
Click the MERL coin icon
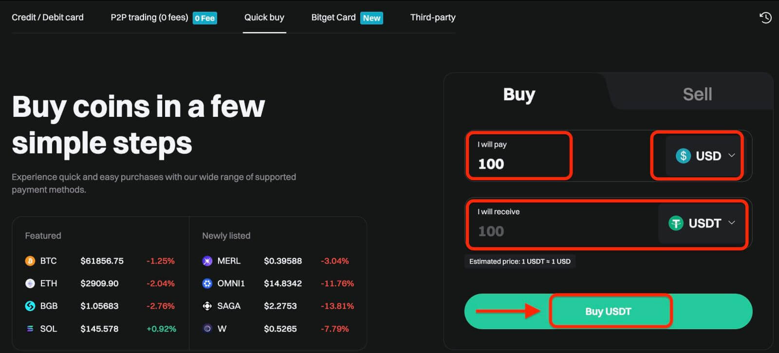pos(207,261)
